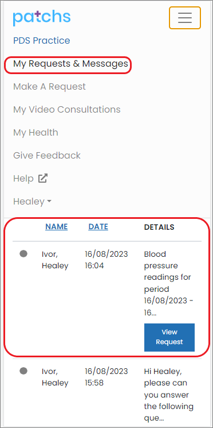Open the PDS Practice link
Image resolution: width=213 pixels, height=428 pixels.
(42, 40)
